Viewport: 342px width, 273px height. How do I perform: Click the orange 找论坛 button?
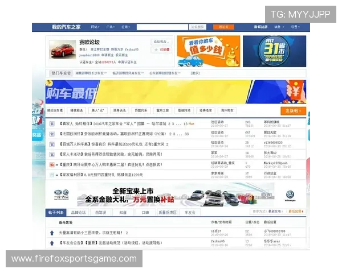point(223,27)
